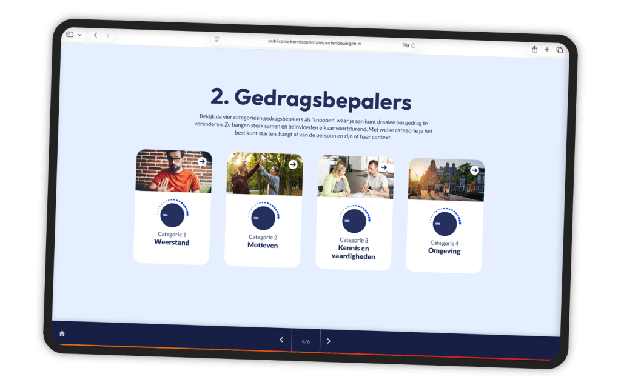Go to the next page with the right arrow
Screen dimensions: 621x388
coord(329,341)
